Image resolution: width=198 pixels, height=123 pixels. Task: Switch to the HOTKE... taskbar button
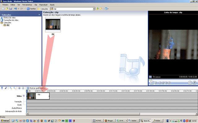point(98,121)
